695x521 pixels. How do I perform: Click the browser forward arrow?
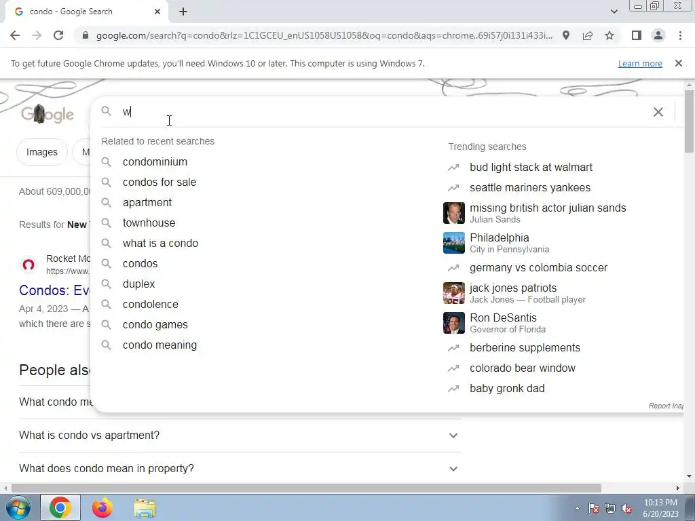[x=37, y=35]
